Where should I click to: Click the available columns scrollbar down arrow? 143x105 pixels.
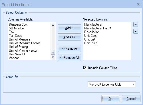click(53, 57)
